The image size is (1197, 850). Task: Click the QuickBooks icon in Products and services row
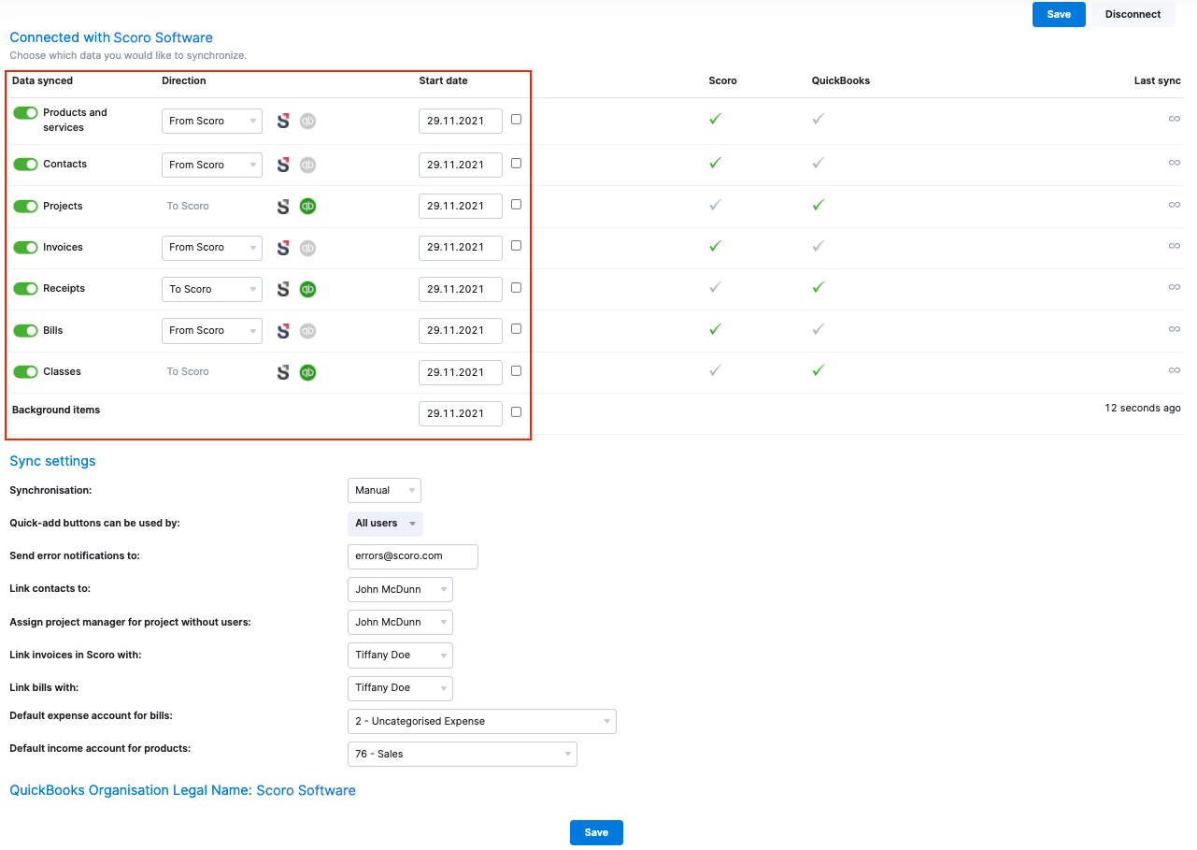coord(307,120)
